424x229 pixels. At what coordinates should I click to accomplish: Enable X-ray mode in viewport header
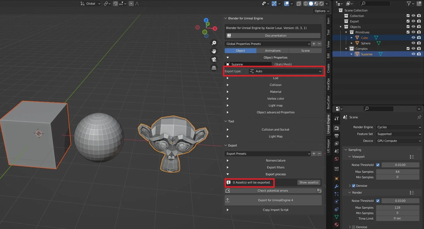point(299,4)
